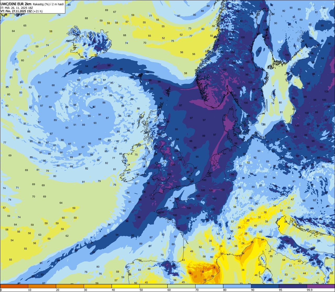Click the humidity value "14" in the orange area
The image size is (335, 292).
(x=190, y=273)
